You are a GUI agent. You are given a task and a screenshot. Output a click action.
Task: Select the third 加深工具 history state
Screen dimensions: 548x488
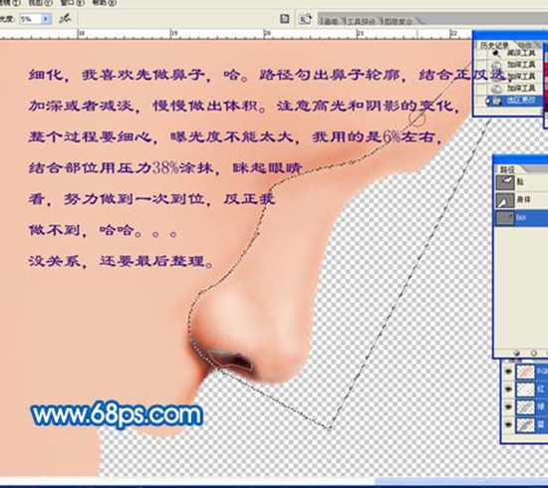coord(521,88)
